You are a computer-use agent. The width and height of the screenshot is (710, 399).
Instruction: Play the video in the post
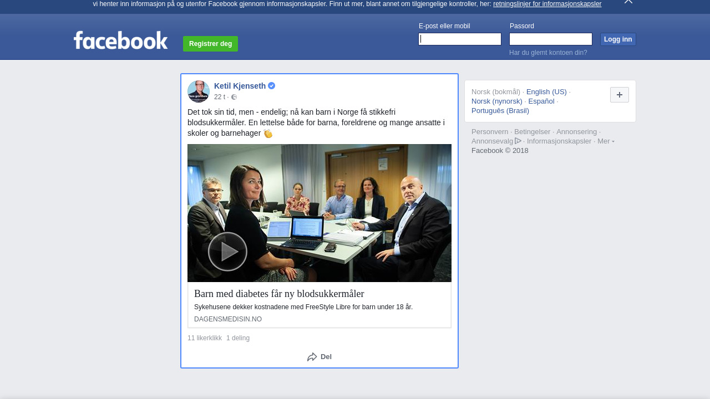click(x=227, y=252)
